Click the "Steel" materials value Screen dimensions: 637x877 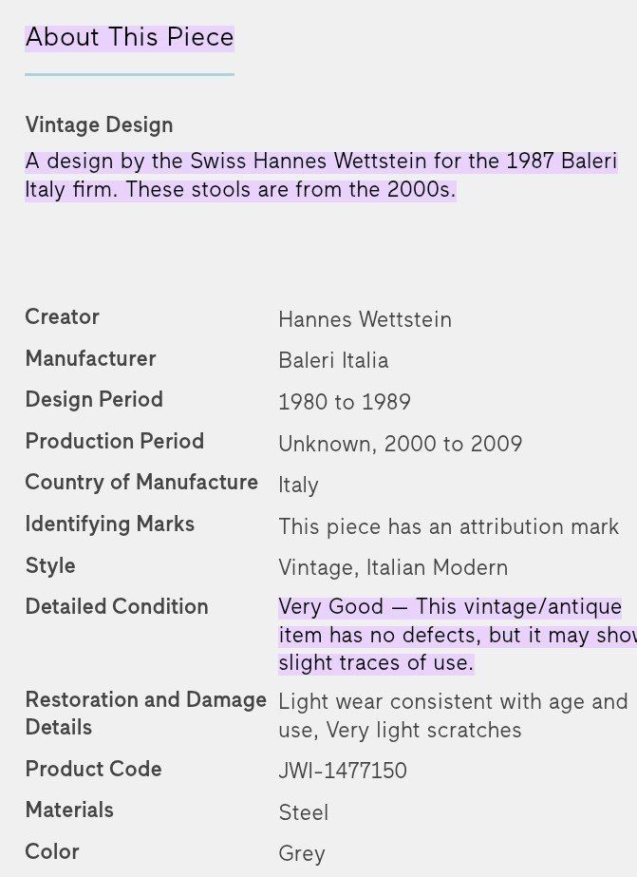tap(304, 812)
